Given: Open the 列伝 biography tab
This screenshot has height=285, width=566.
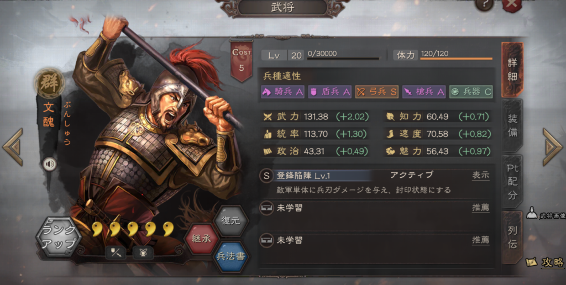Looking at the screenshot, I should [x=512, y=237].
